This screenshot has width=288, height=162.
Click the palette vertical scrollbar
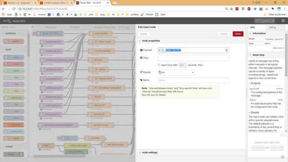28,45
